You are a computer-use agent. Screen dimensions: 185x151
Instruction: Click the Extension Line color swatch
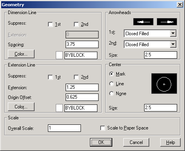pos(59,108)
